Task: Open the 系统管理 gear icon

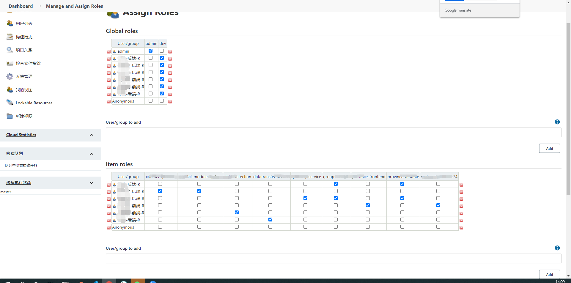Action: click(10, 76)
